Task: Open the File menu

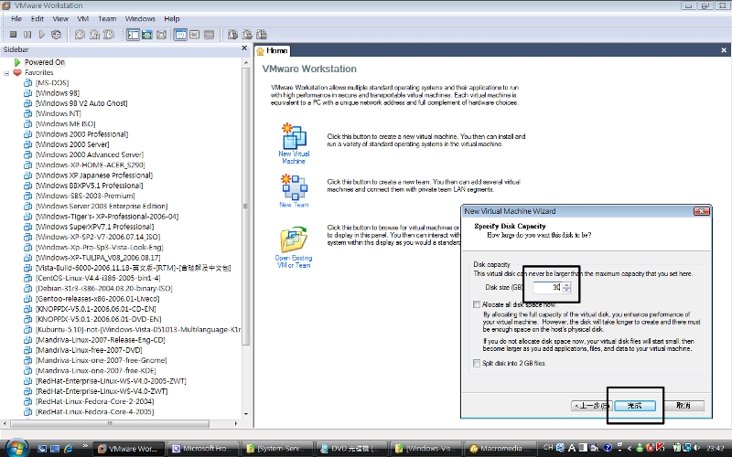Action: [16, 18]
